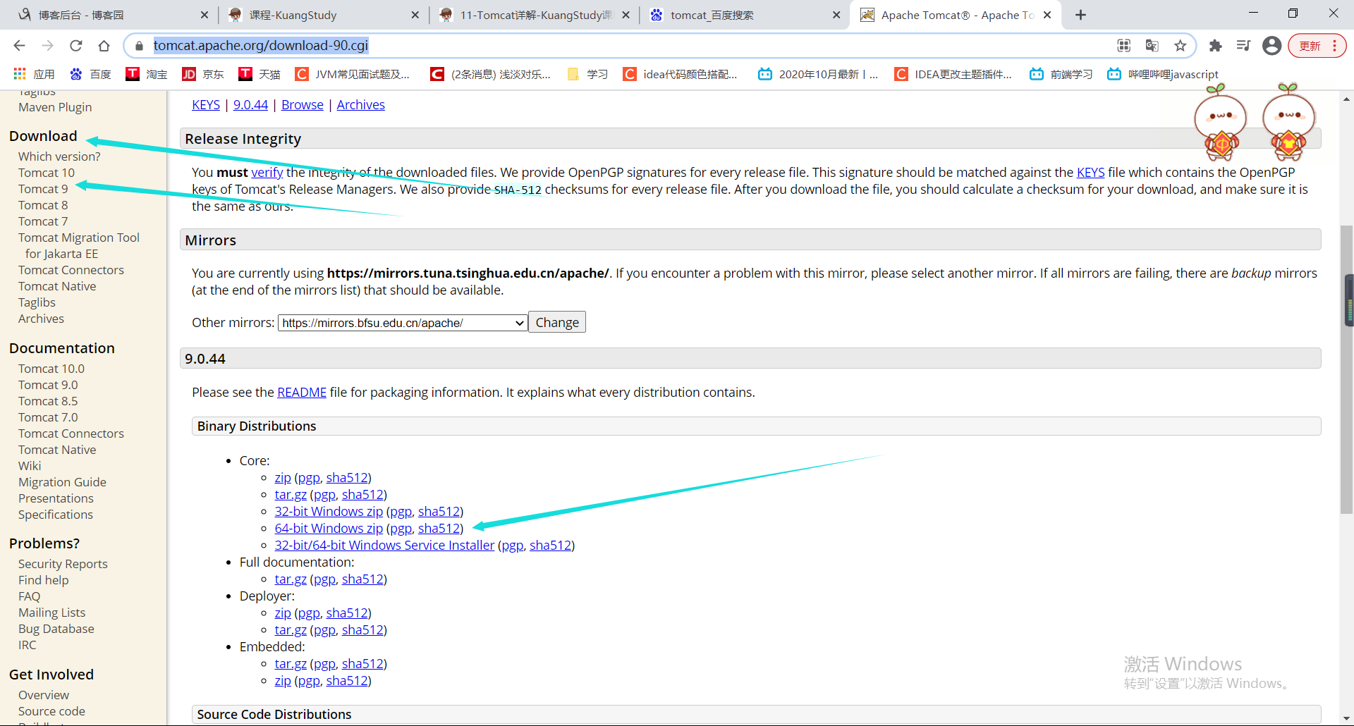
Task: Open Maven Plugin in the sidebar
Action: point(55,107)
